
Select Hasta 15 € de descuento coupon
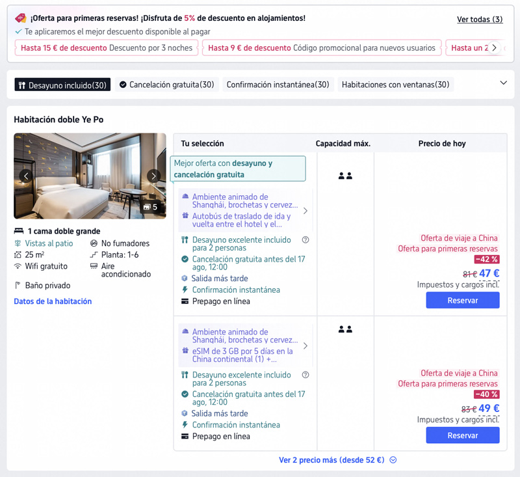pos(107,48)
